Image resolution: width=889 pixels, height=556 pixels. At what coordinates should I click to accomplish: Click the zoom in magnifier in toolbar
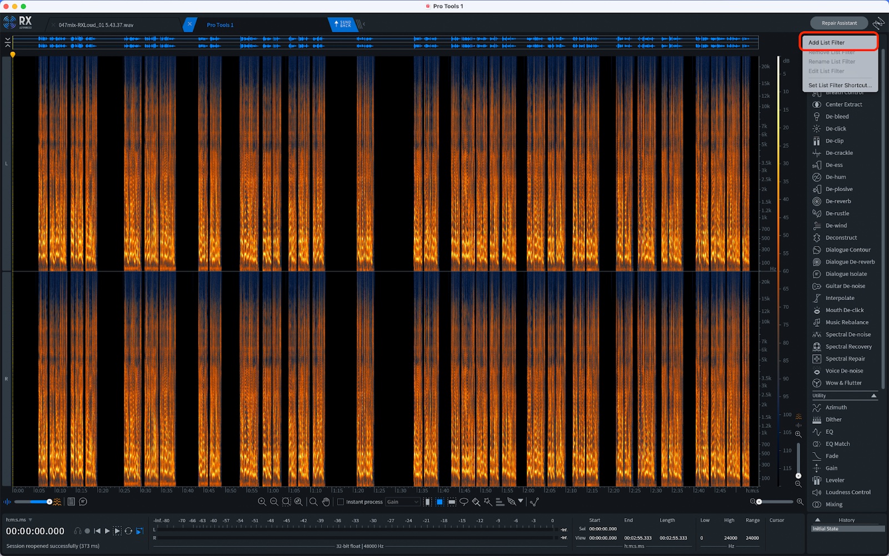[x=262, y=502]
